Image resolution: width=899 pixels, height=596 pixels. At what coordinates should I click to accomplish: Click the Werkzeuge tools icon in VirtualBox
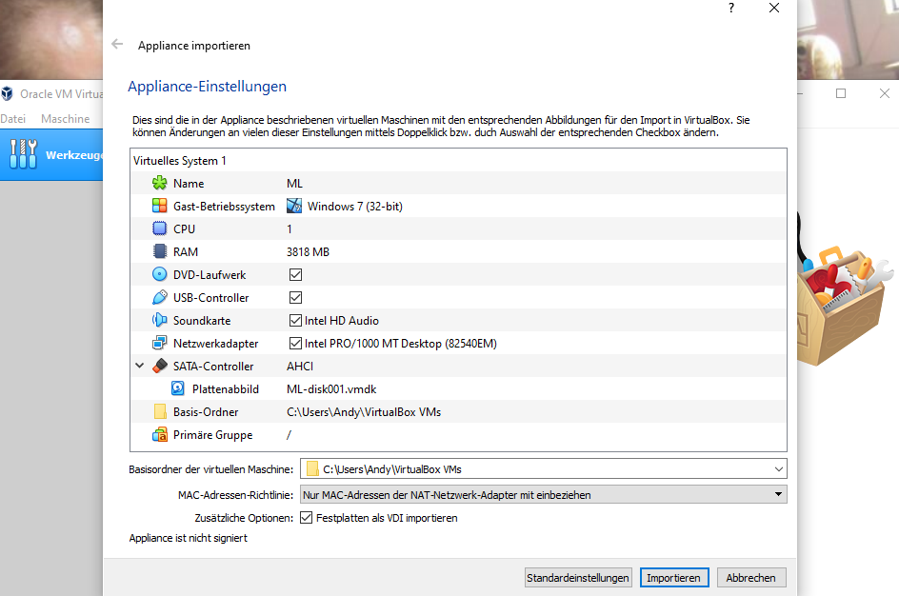point(23,154)
